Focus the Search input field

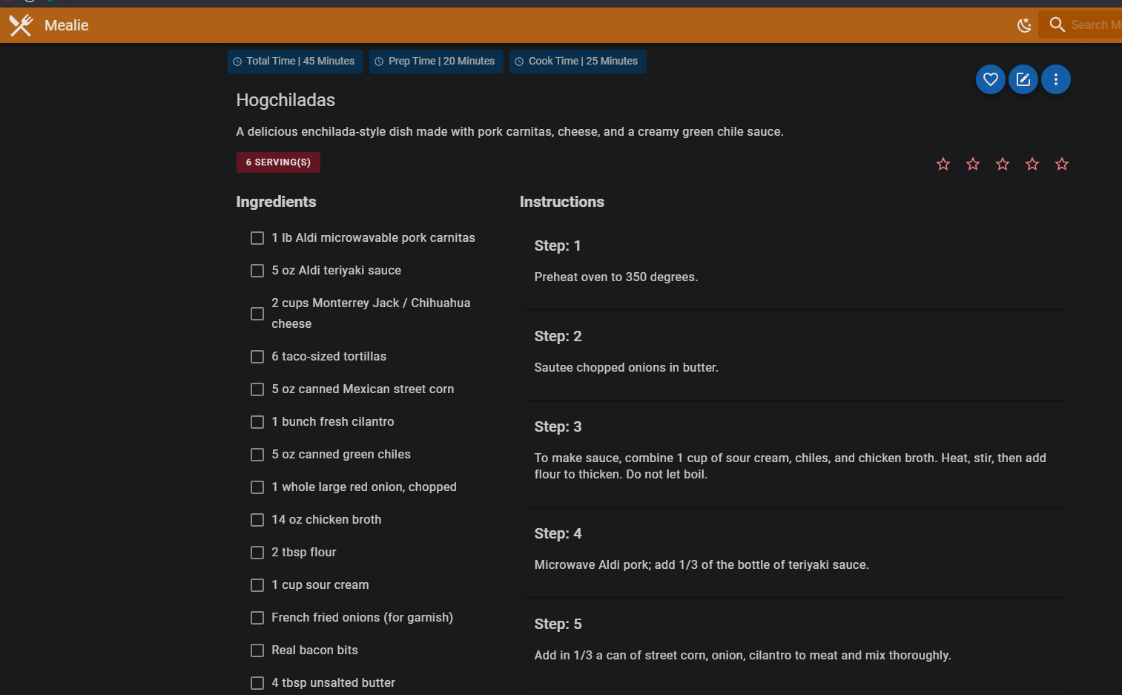pos(1095,25)
